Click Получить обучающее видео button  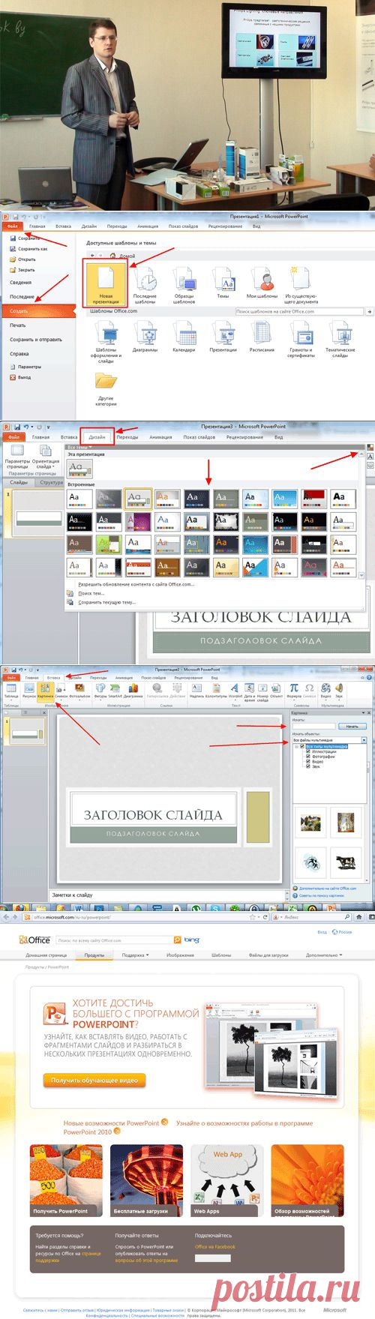click(94, 1080)
